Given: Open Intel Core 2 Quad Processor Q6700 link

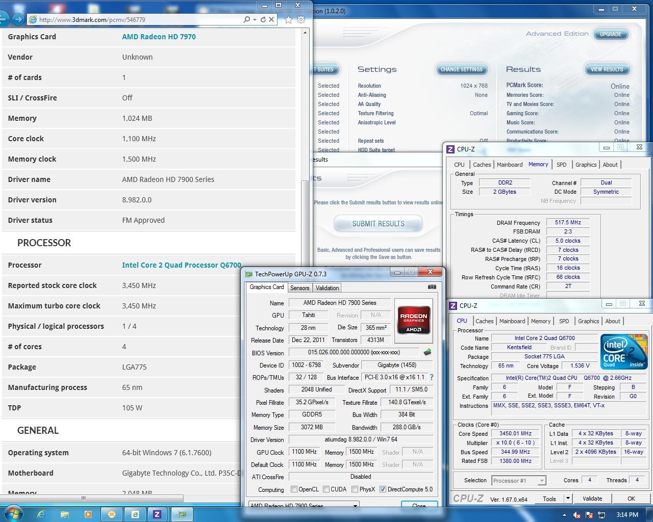Looking at the screenshot, I should tap(182, 265).
